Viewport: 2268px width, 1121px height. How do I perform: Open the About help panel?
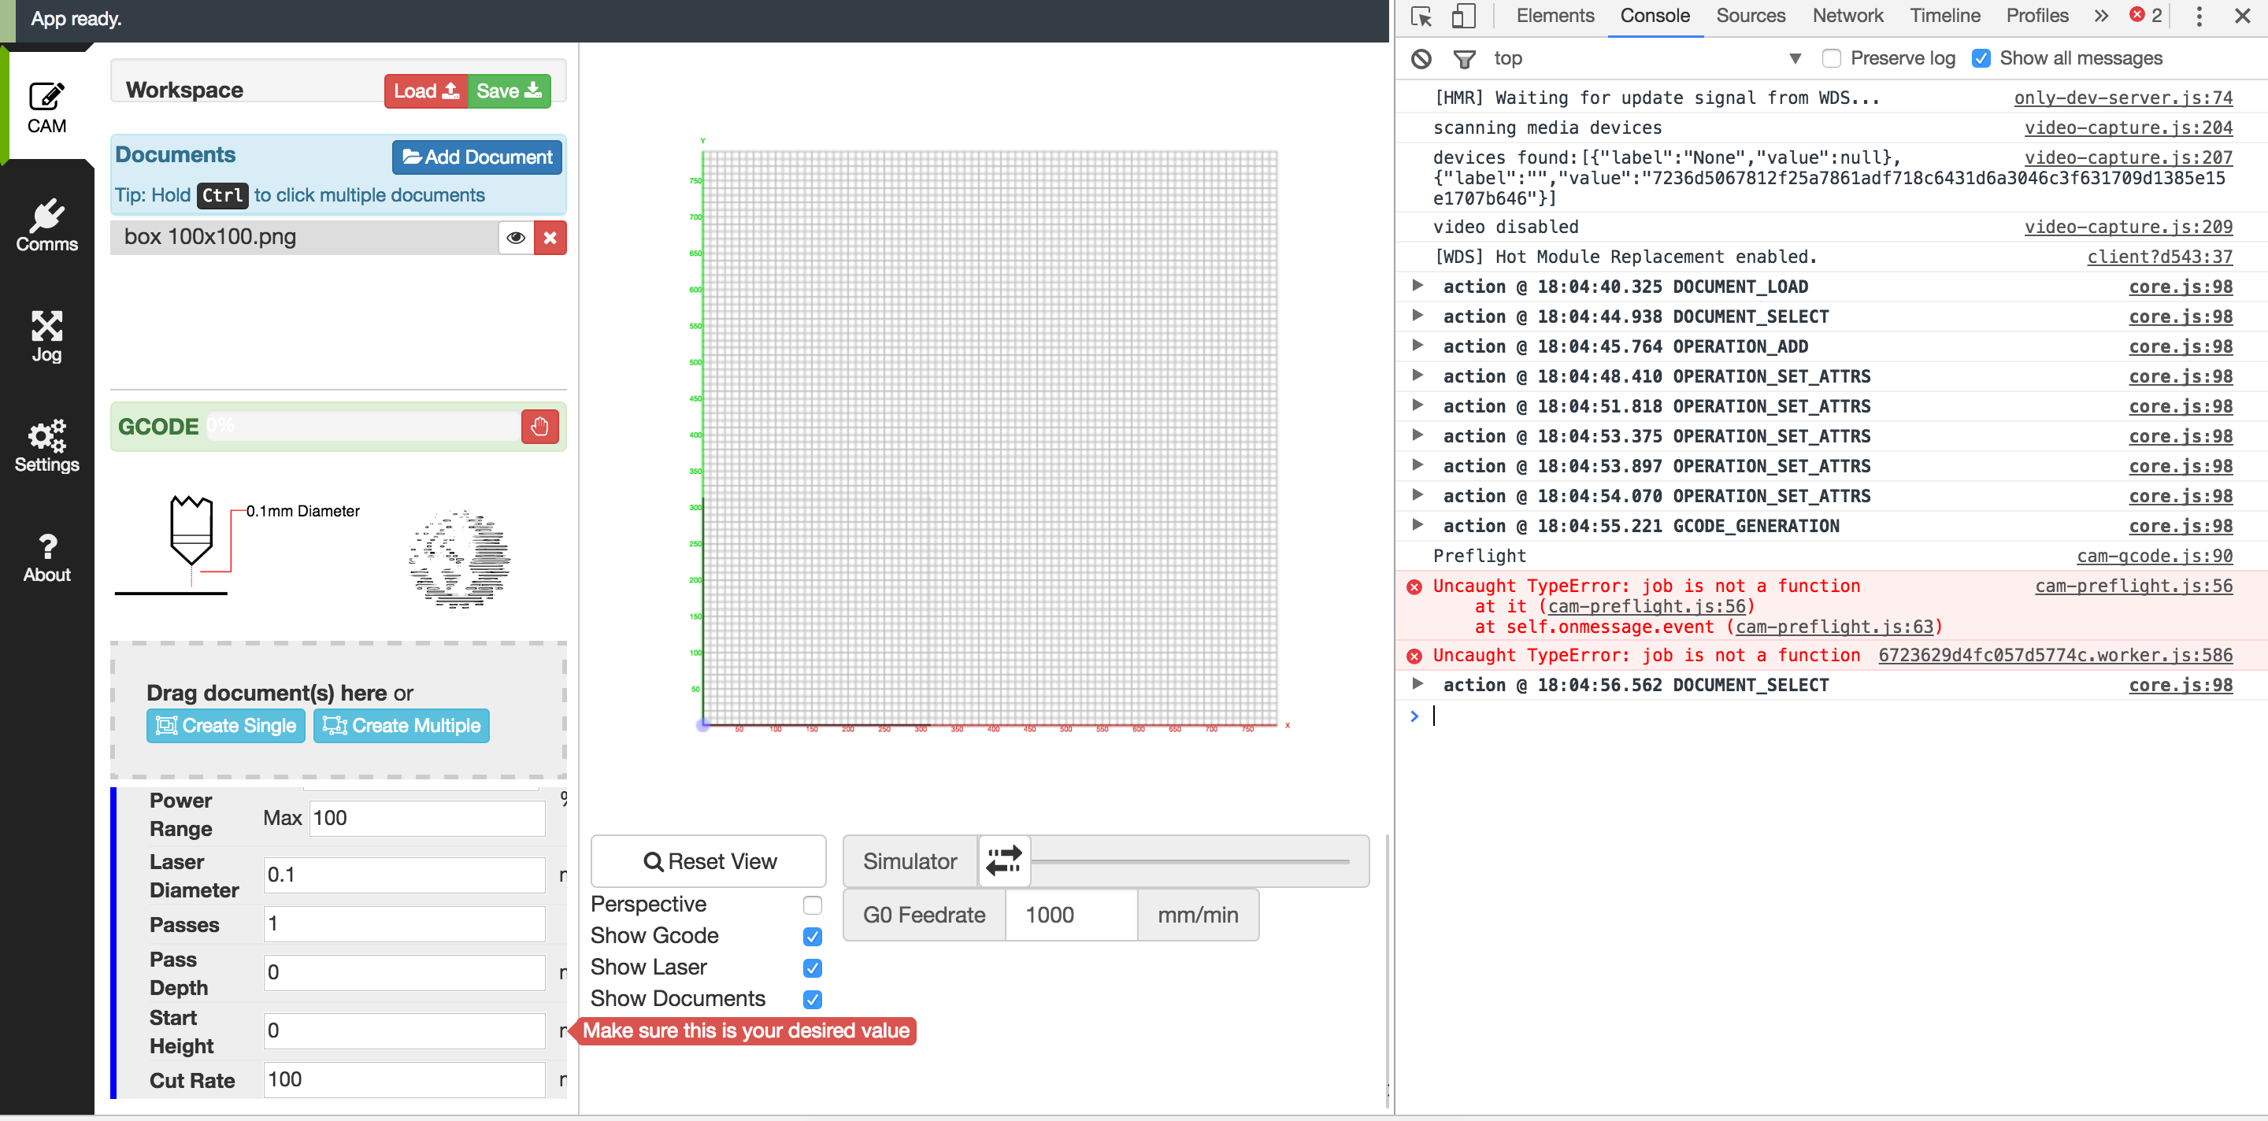(46, 557)
